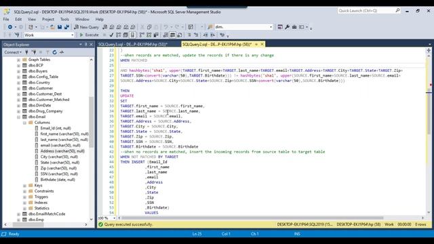Close the Object Explorer panel
The height and width of the screenshot is (244, 434).
tap(91, 44)
